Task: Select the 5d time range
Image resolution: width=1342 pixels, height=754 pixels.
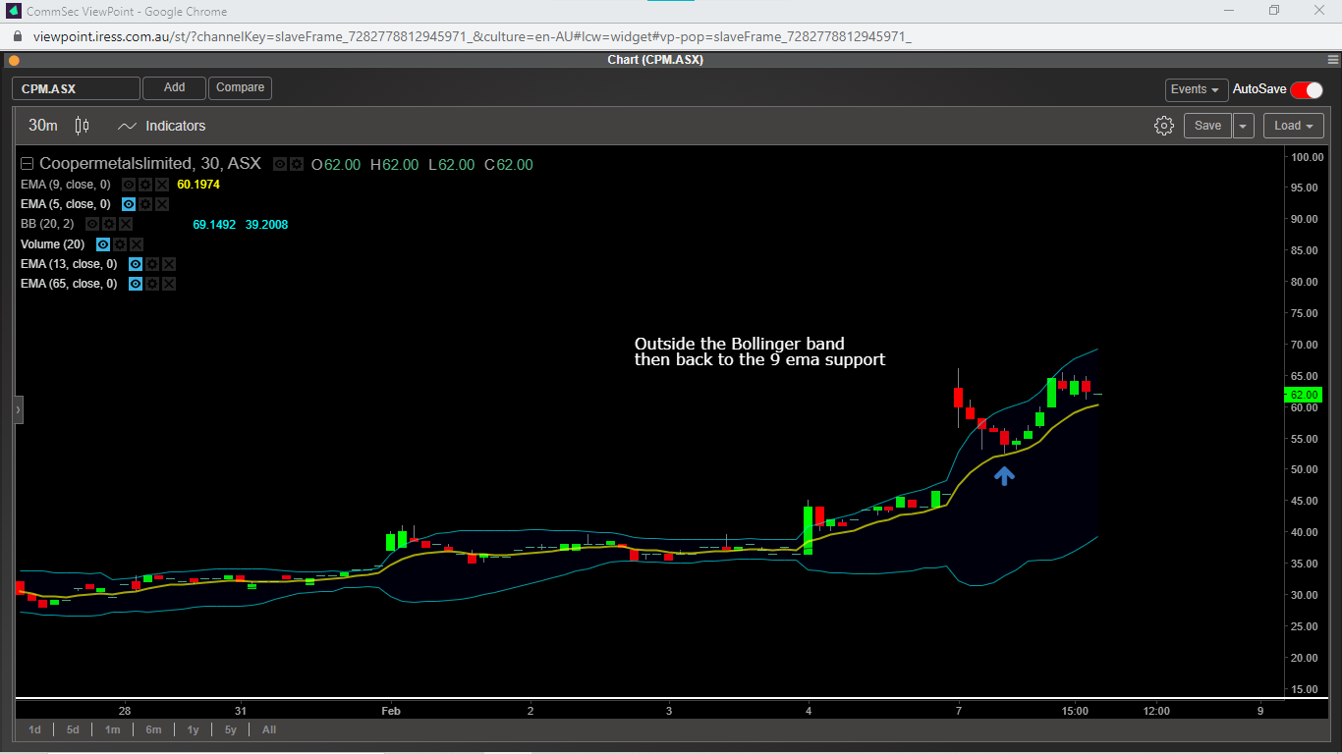Action: pyautogui.click(x=73, y=729)
